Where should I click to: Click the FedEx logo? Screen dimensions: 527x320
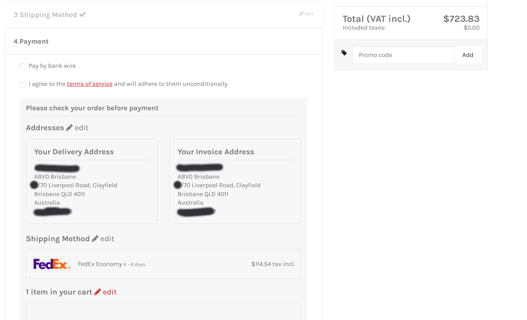[x=52, y=263]
